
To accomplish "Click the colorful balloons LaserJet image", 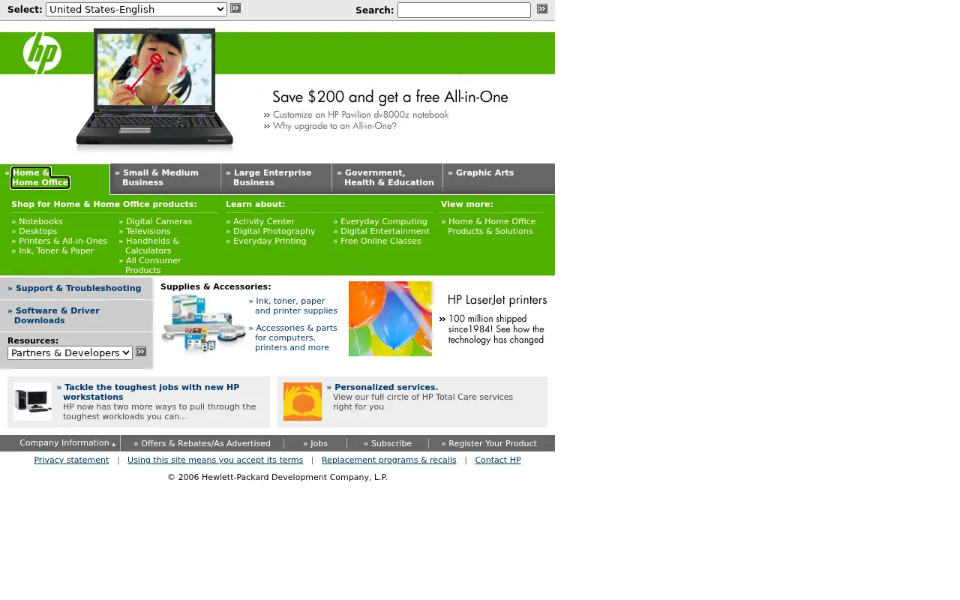I will (390, 319).
